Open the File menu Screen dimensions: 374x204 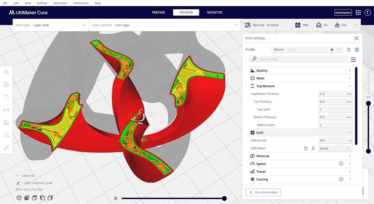point(5,3)
